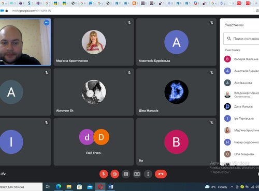Screen dimensions: 259x191
Task: Launch Microsoft Edge from taskbar
Action: click(59, 187)
